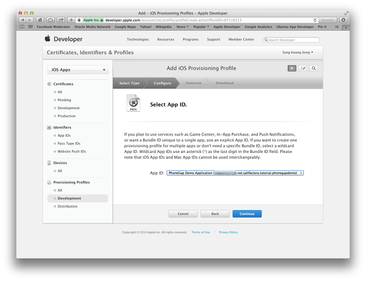The height and width of the screenshot is (281, 366).
Task: Reload page with refresh icon
Action: pyautogui.click(x=315, y=20)
